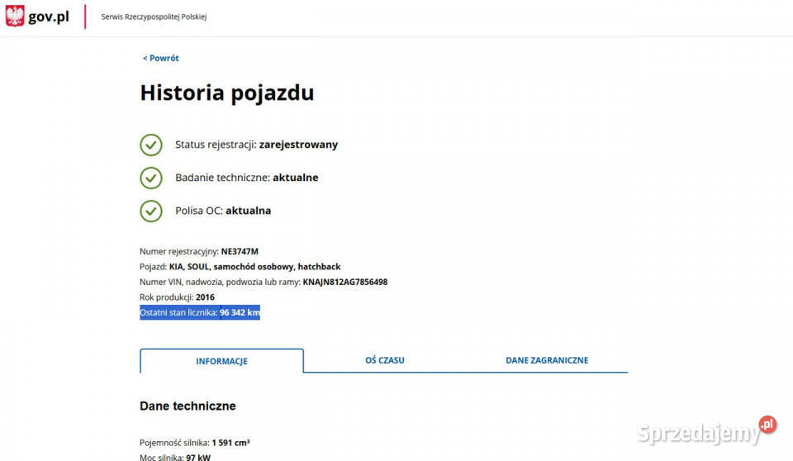The height and width of the screenshot is (461, 793).
Task: Open the INFORMACJE tab
Action: (x=221, y=361)
